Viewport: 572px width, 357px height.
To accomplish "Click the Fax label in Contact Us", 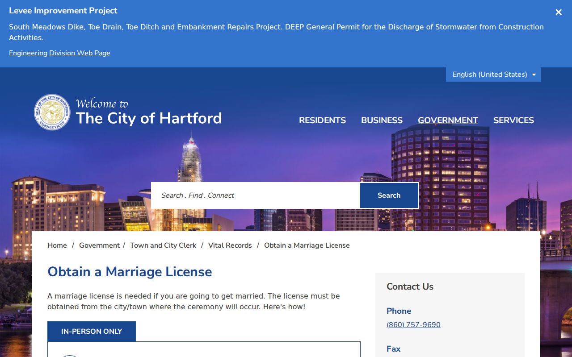I will [393, 349].
